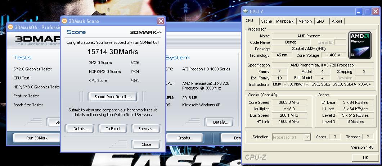382x166 pixels.
Task: Click Feature Tests label in 3DMark06
Action: tap(26, 96)
